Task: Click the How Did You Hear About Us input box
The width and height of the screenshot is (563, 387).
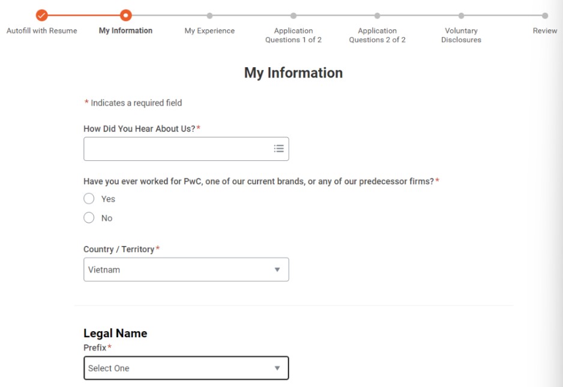Action: 177,149
